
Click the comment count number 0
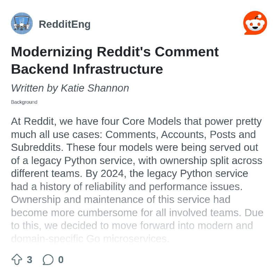coord(61,260)
